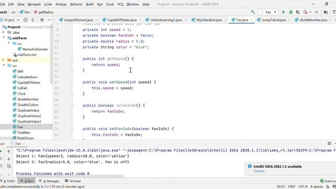Screen dimensions: 336x189
Task: Switch to divideNumber.java tab
Action: click(x=313, y=20)
